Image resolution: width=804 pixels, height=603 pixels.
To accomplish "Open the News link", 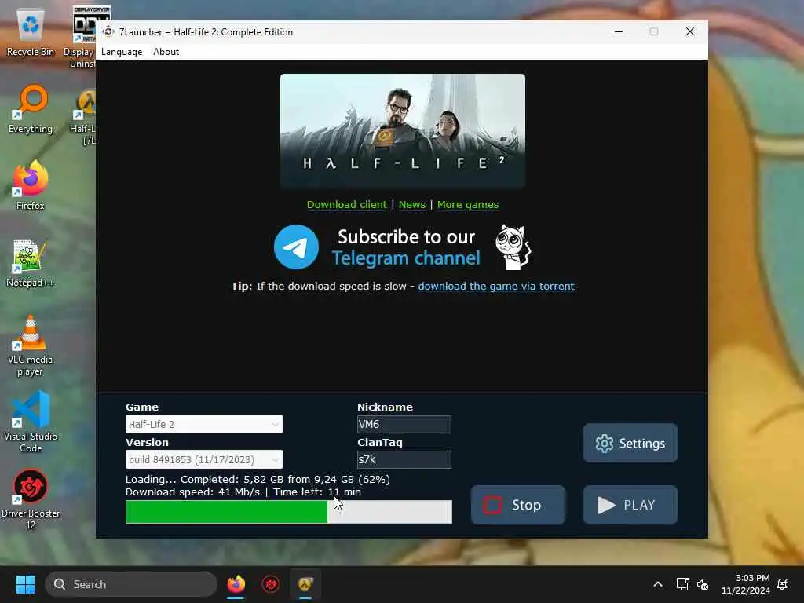I will [411, 205].
